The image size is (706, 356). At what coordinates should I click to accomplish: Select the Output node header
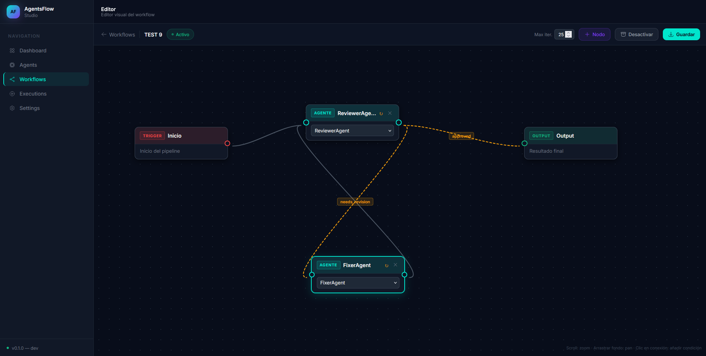(x=571, y=136)
